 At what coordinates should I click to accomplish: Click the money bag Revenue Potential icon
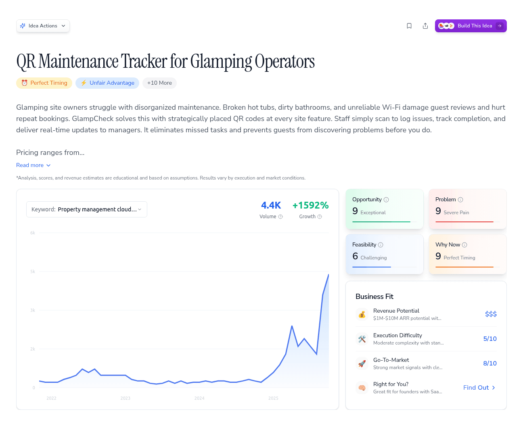pos(362,314)
